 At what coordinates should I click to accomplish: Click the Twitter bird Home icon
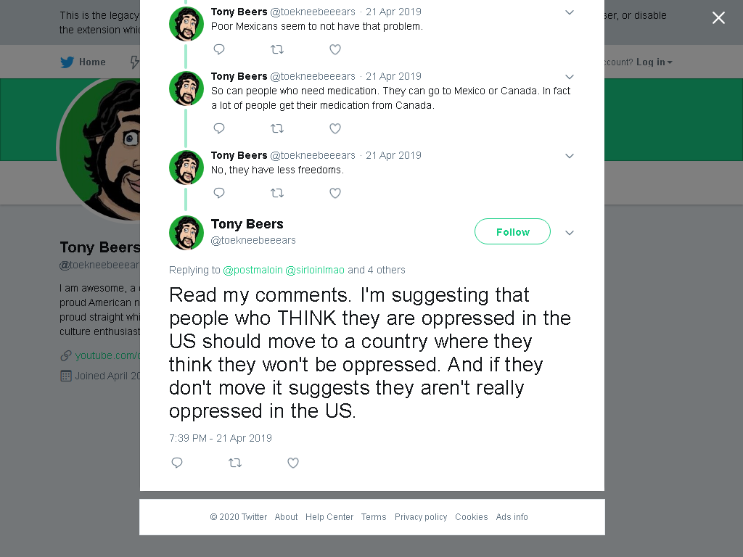coord(67,62)
